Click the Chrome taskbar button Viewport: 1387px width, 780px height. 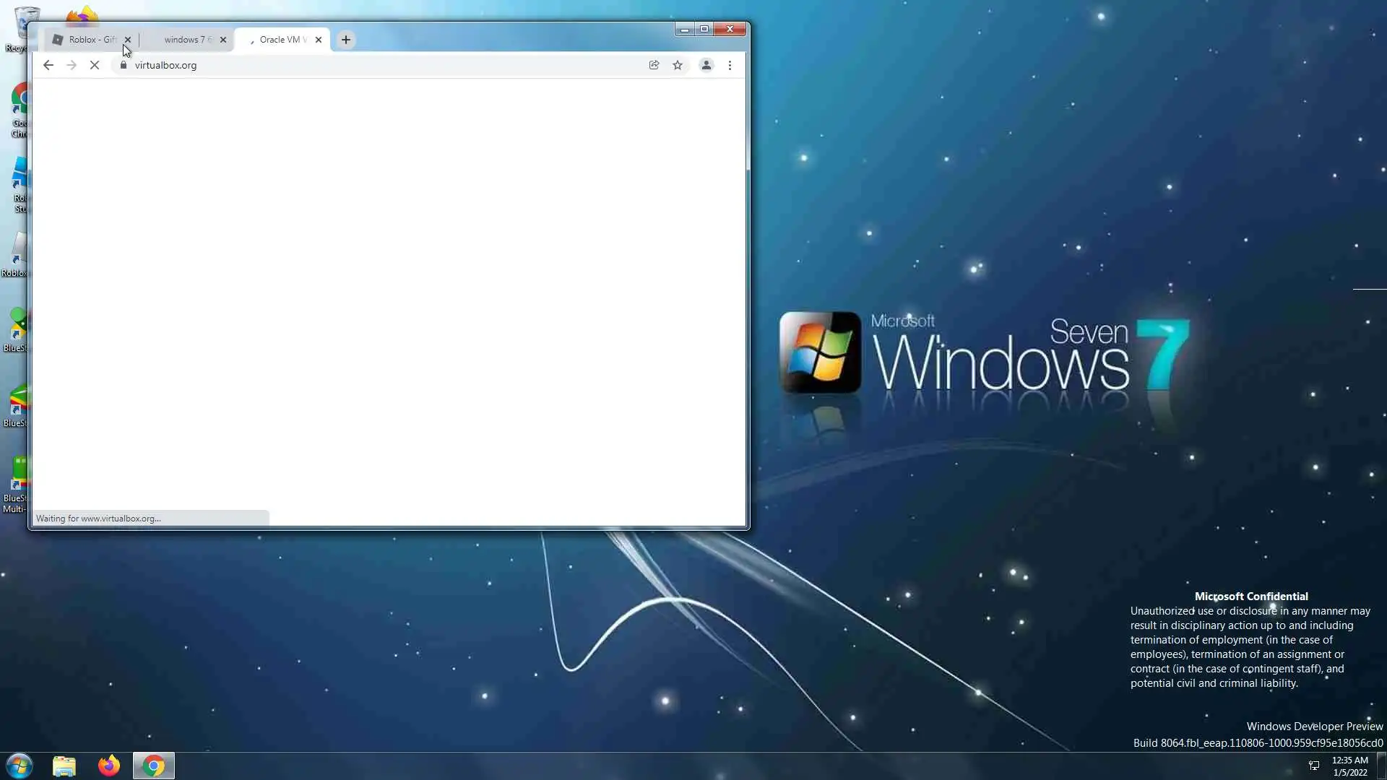(154, 766)
